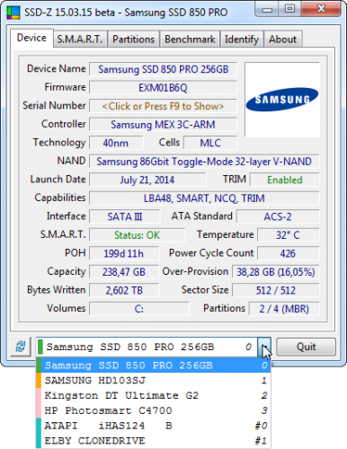Click the Serial Number label

(54, 105)
